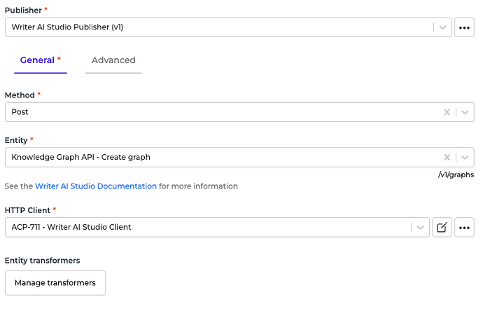483x309 pixels.
Task: Open the Publisher more options ellipsis menu
Action: click(464, 27)
